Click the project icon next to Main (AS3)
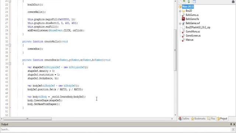The image size is (236, 133). click(x=180, y=7)
